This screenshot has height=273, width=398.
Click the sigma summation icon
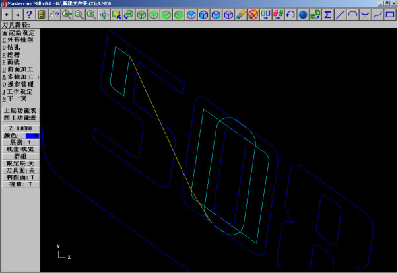coord(327,15)
